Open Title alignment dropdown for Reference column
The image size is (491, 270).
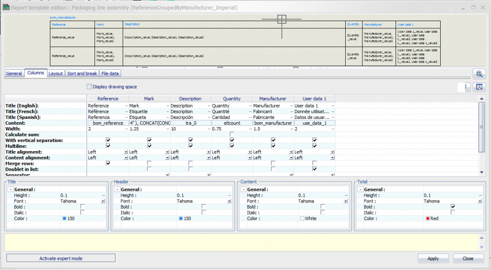pos(126,152)
